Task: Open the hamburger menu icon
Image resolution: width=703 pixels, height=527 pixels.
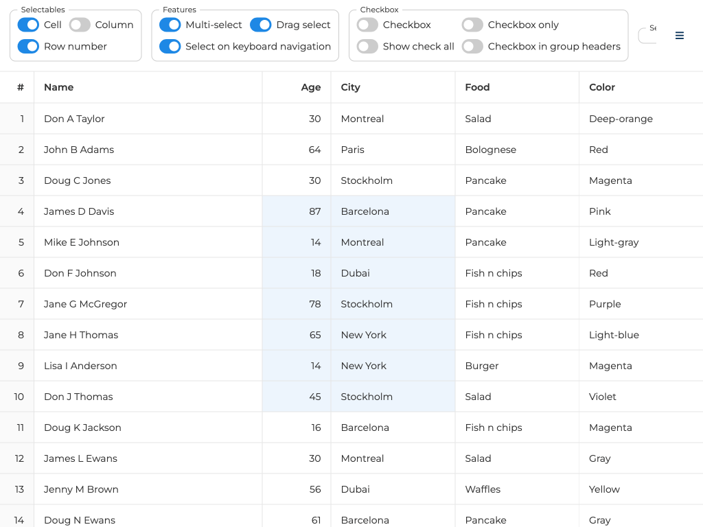Action: (x=679, y=36)
